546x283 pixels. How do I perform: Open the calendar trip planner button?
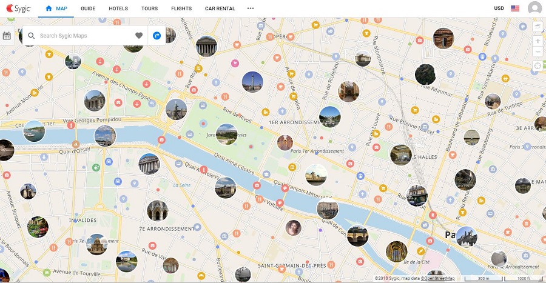(x=7, y=36)
